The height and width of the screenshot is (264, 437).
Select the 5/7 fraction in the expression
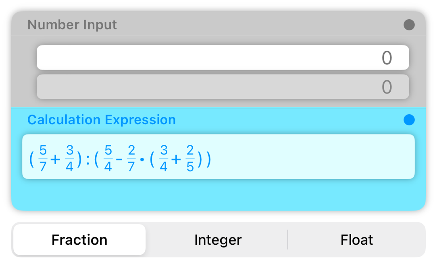pos(43,159)
